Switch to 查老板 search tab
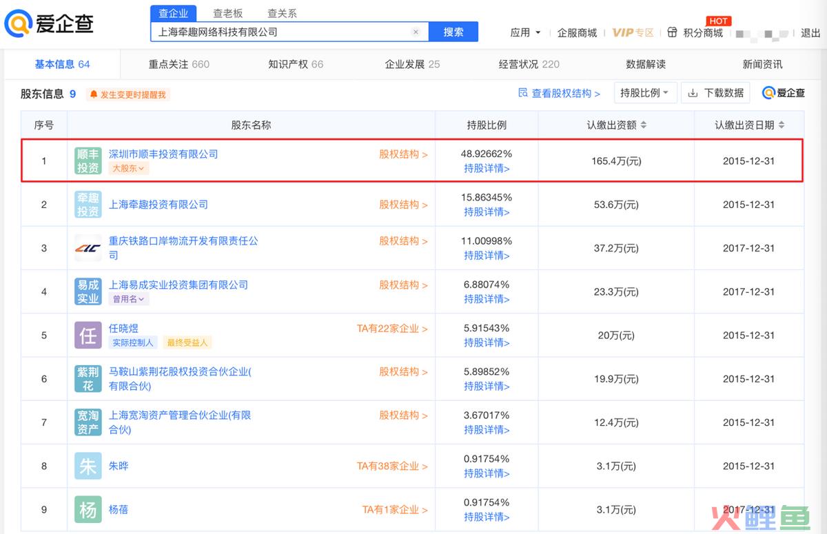 click(x=227, y=13)
